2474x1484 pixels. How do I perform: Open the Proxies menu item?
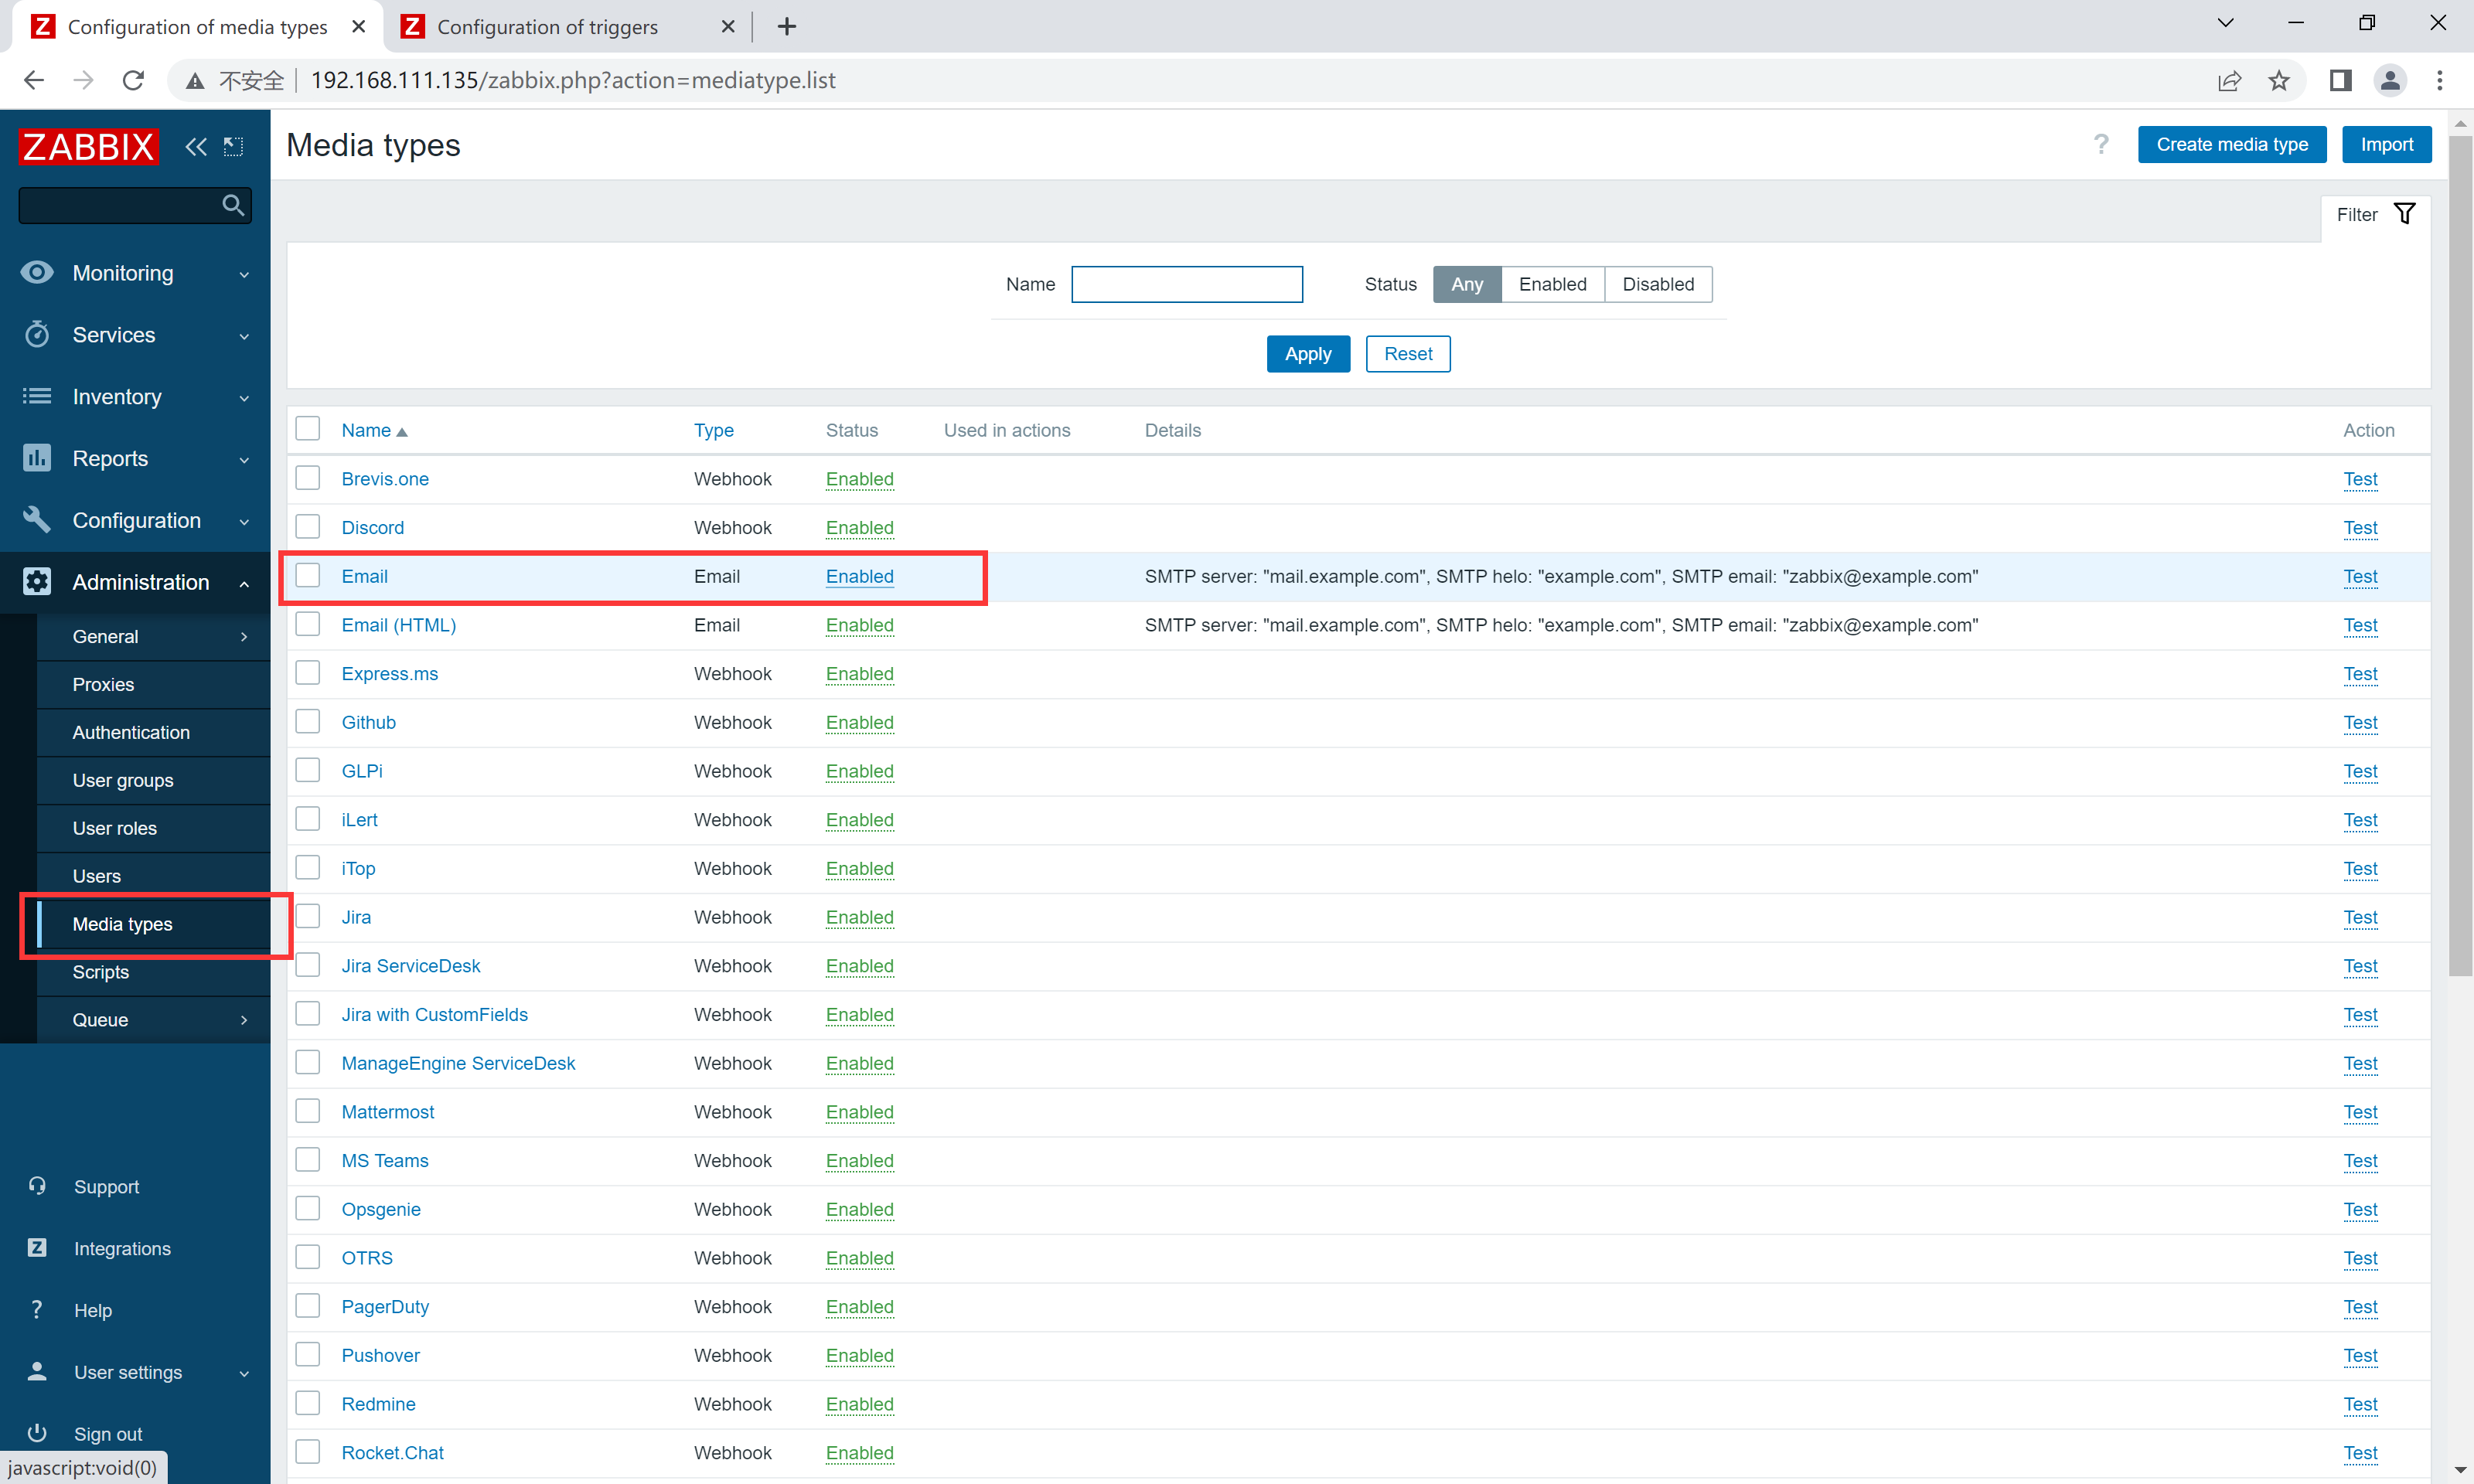pyautogui.click(x=153, y=684)
